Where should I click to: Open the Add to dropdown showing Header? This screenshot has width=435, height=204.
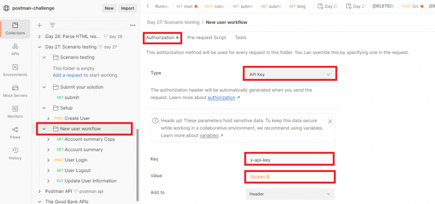pos(290,194)
